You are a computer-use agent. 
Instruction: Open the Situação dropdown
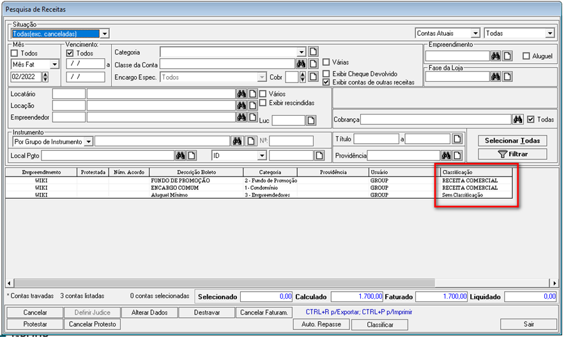coord(104,34)
